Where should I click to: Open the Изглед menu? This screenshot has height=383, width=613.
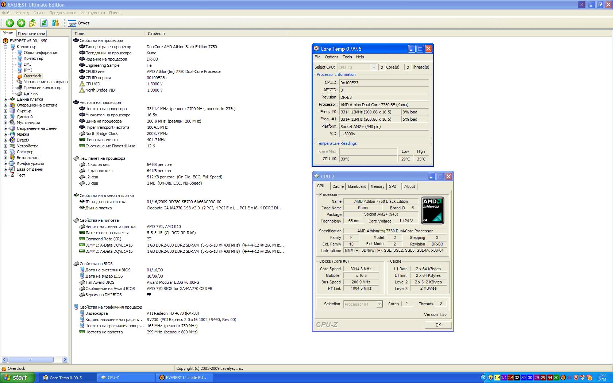click(x=22, y=13)
